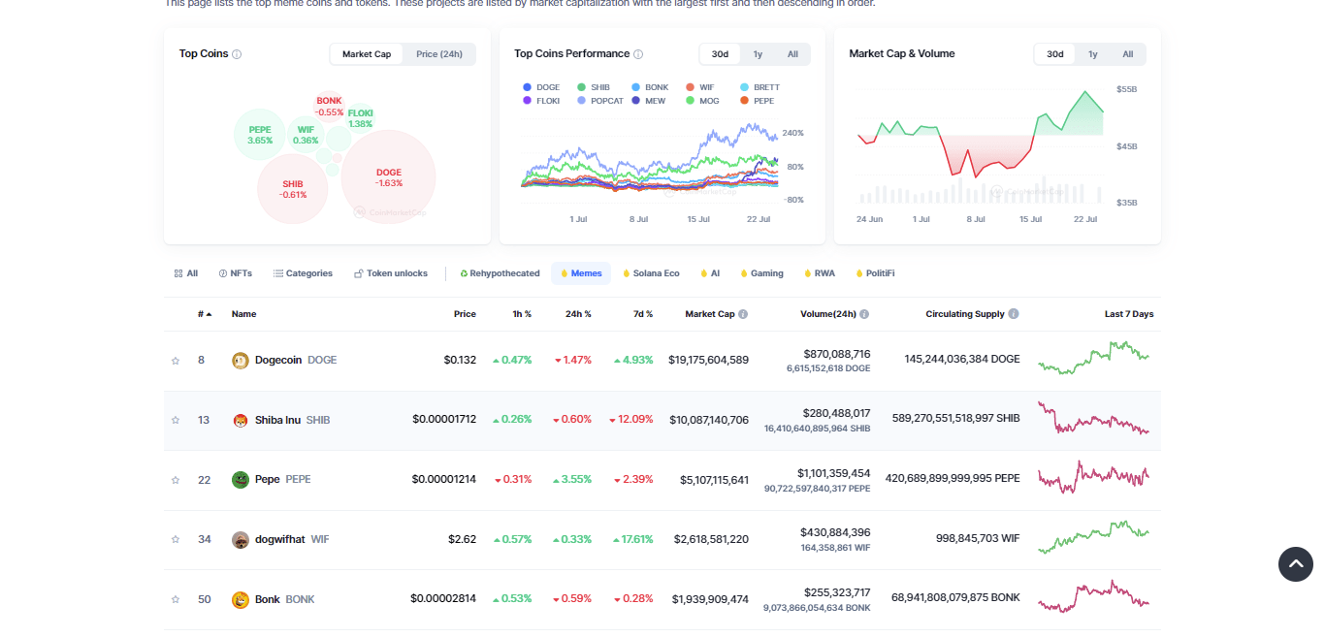Open the RWA category tab
Screen dimensions: 1325x637
tap(820, 273)
